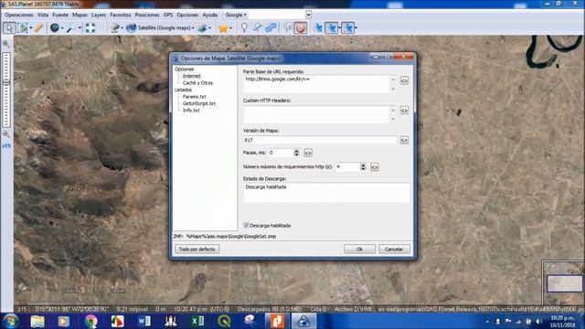This screenshot has height=329, width=585.
Task: Select Internet in options tree
Action: click(191, 76)
